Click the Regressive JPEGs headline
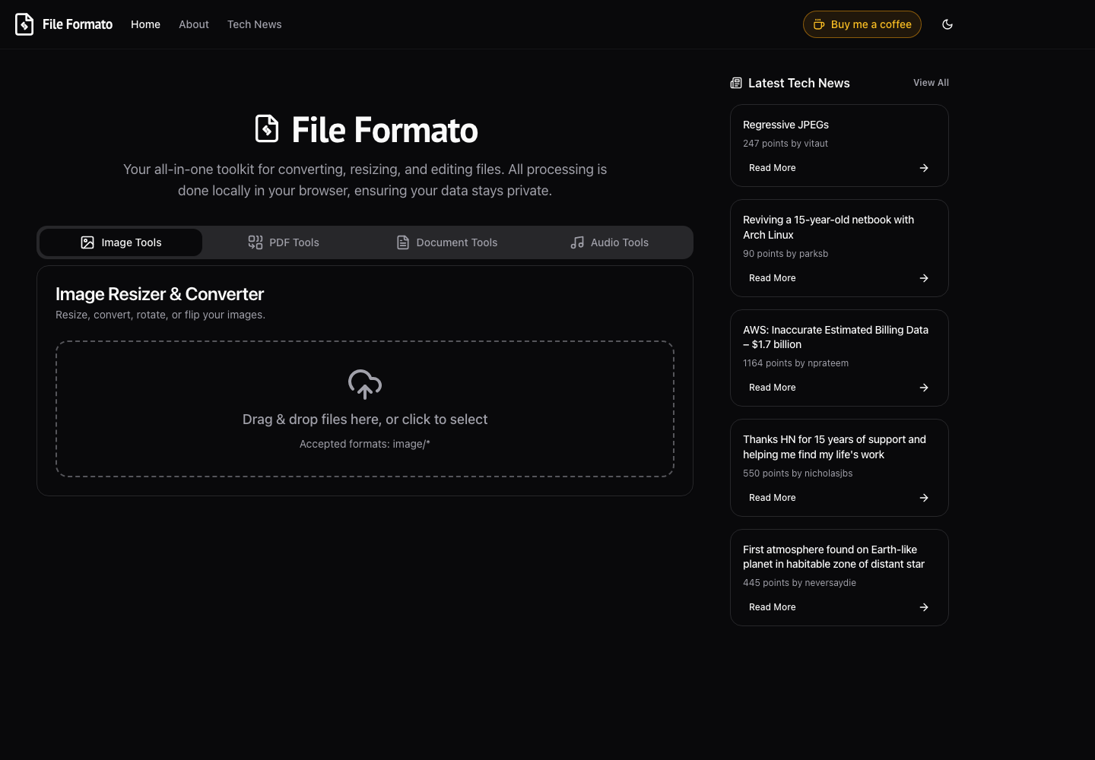 pos(786,125)
